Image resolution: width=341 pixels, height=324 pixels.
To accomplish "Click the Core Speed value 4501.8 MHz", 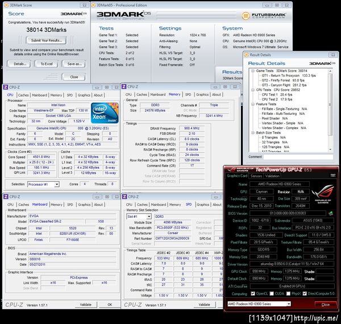I will click(41, 157).
